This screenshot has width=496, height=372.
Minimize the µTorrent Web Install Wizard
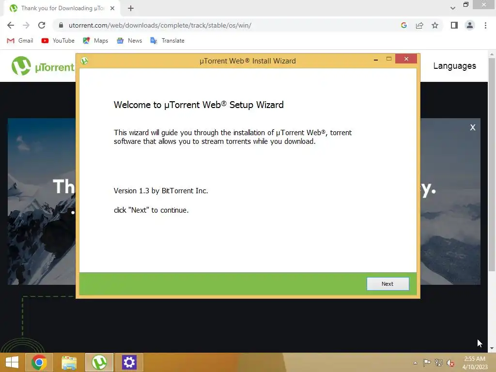click(x=376, y=59)
